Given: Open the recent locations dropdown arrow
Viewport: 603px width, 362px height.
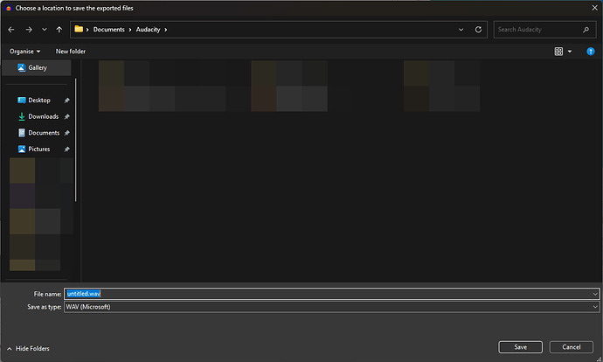Looking at the screenshot, I should [x=45, y=30].
